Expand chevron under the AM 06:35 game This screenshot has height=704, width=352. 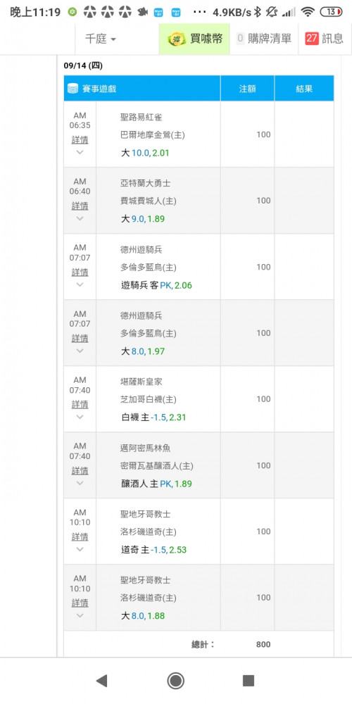80,152
